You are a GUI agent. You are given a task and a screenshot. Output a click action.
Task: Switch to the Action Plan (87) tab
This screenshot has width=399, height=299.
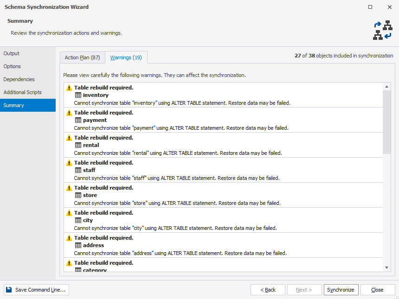click(x=82, y=57)
